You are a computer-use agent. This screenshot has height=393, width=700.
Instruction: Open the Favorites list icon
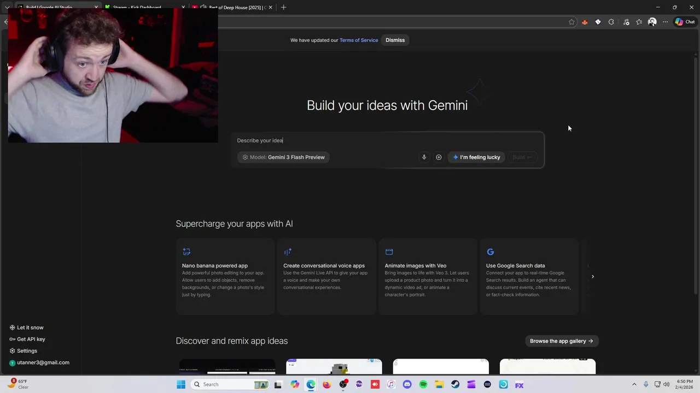(639, 22)
